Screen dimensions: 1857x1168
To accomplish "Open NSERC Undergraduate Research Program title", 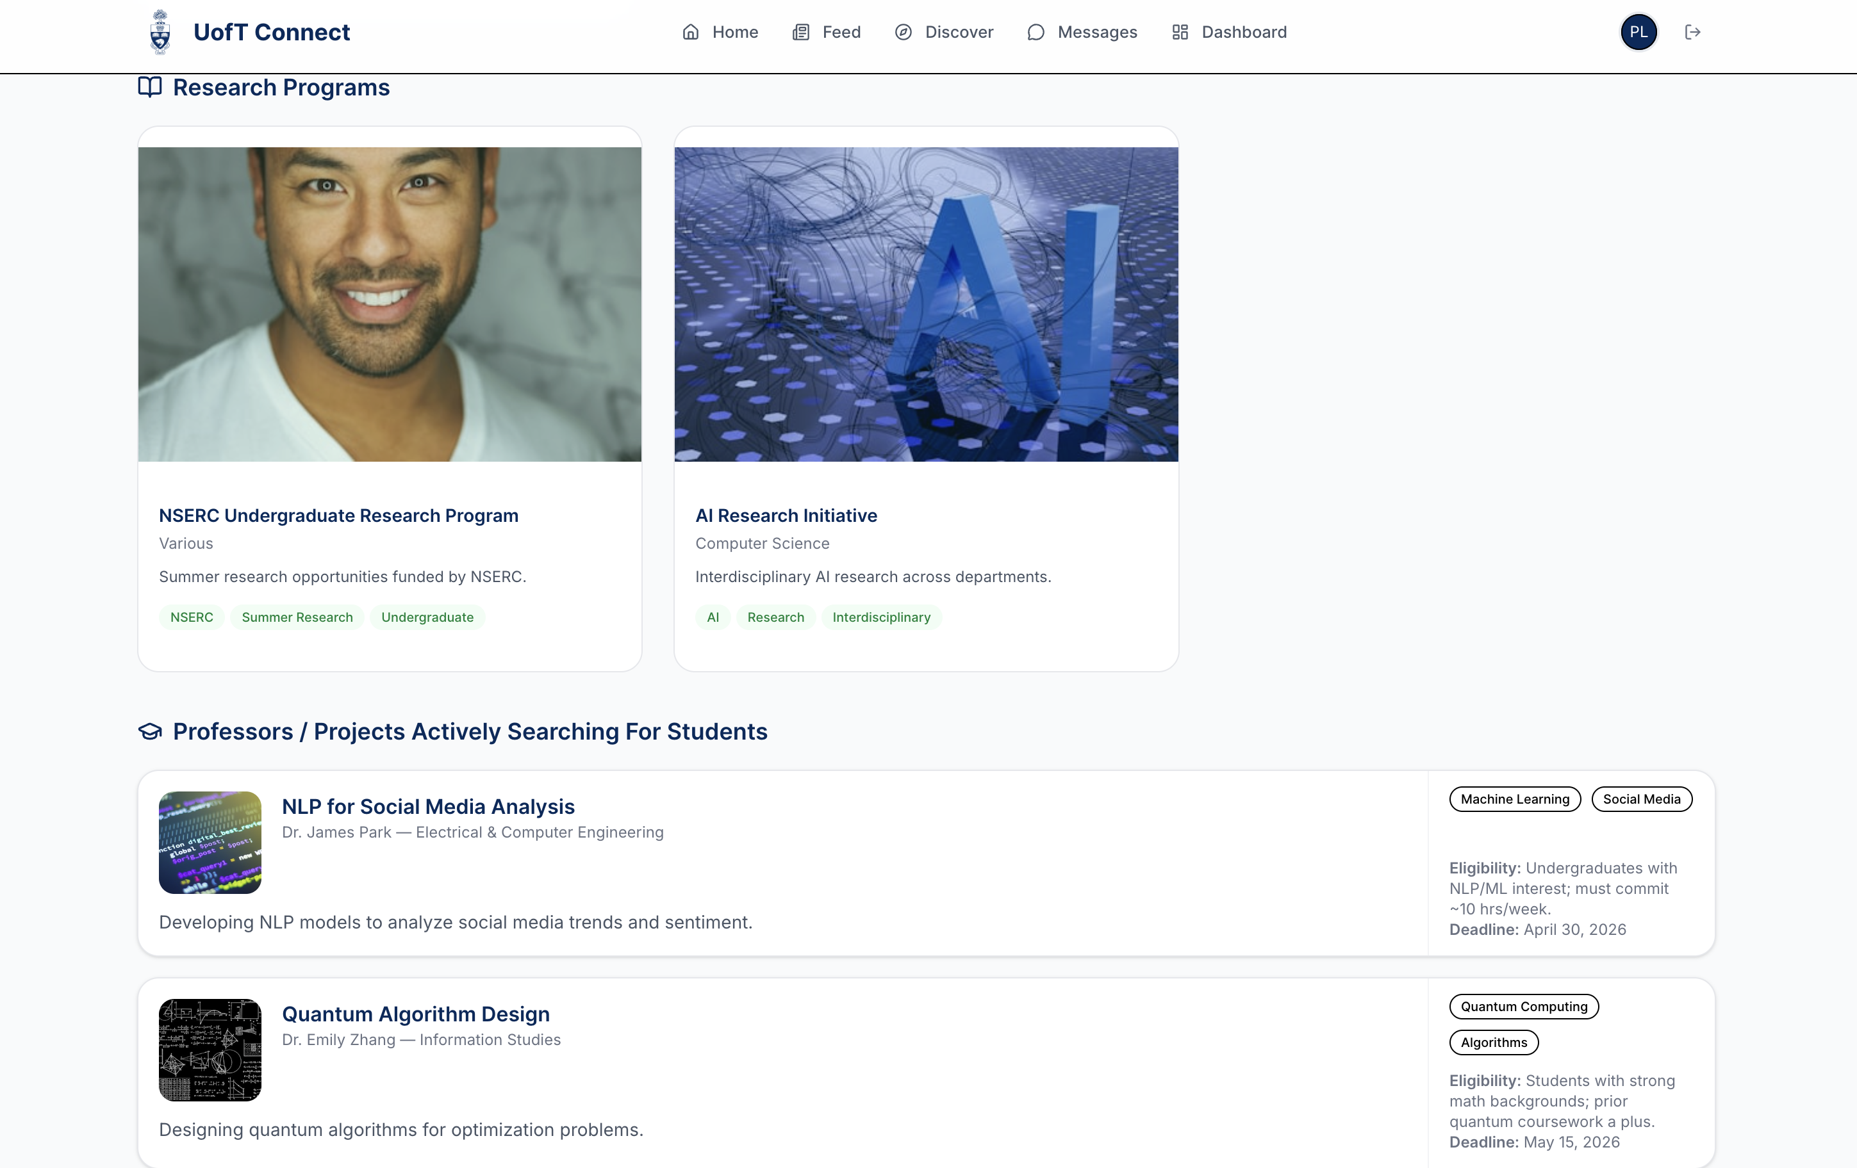I will point(338,515).
